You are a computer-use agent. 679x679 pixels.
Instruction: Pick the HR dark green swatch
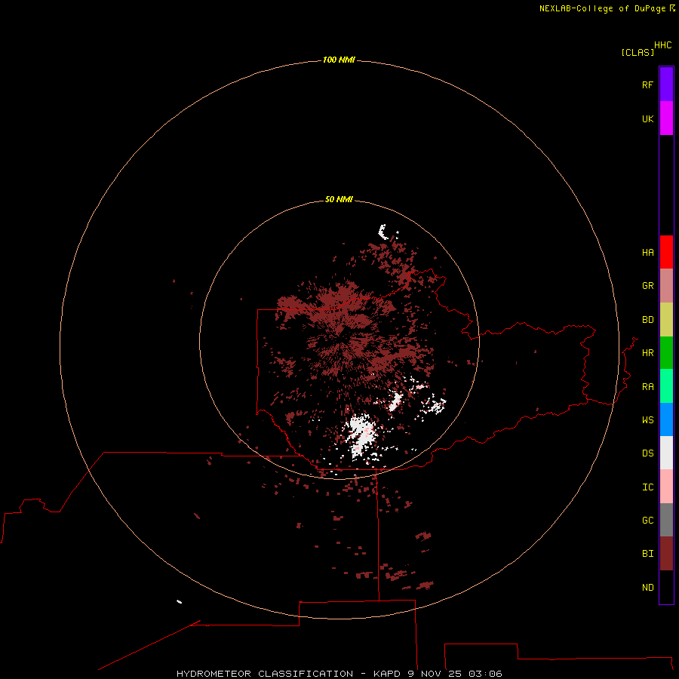666,353
